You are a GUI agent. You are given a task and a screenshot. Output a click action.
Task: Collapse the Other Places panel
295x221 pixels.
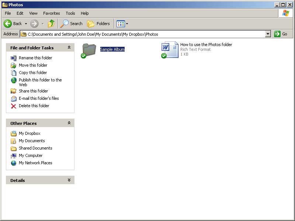69,123
